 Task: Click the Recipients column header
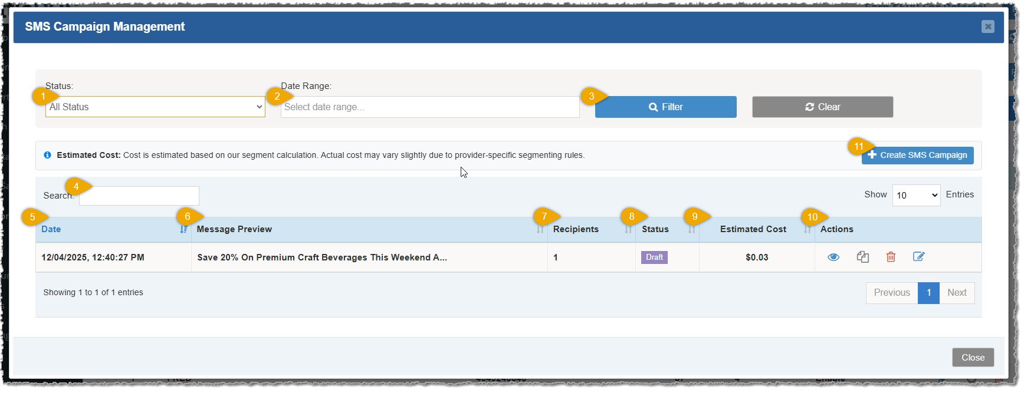(592, 229)
